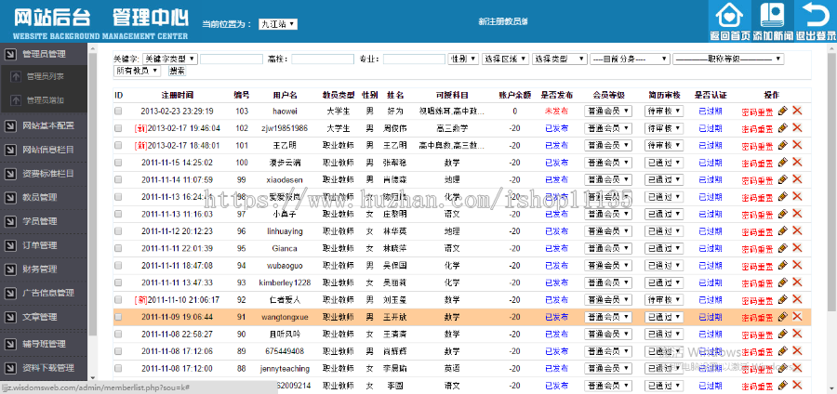The width and height of the screenshot is (837, 394).
Task: Open haowei's 待审核 status dropdown
Action: click(664, 111)
